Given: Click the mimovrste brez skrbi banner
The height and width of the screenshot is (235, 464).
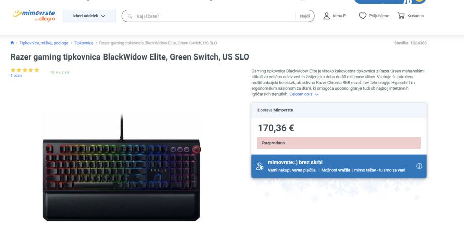Looking at the screenshot, I should [339, 166].
